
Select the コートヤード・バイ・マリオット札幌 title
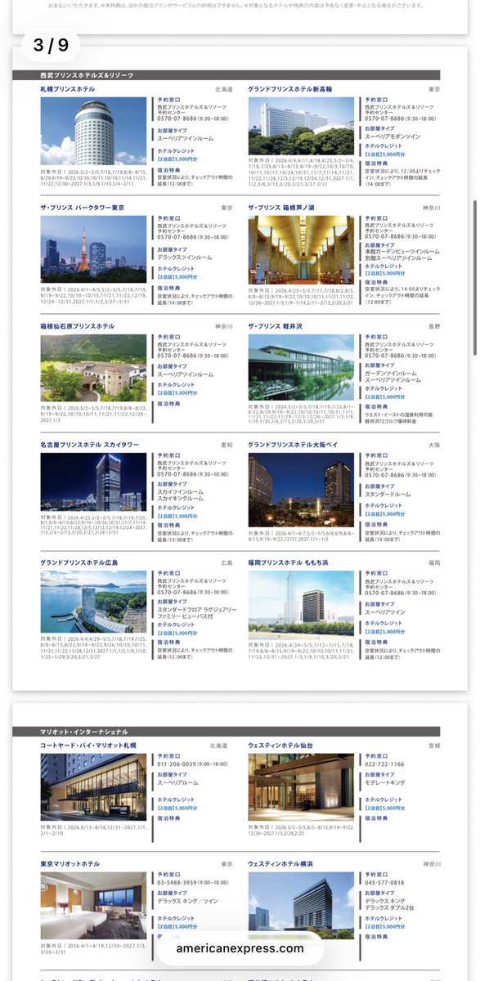89,746
